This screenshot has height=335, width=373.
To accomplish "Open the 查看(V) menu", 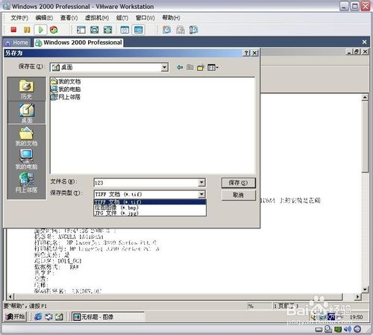I will point(69,18).
